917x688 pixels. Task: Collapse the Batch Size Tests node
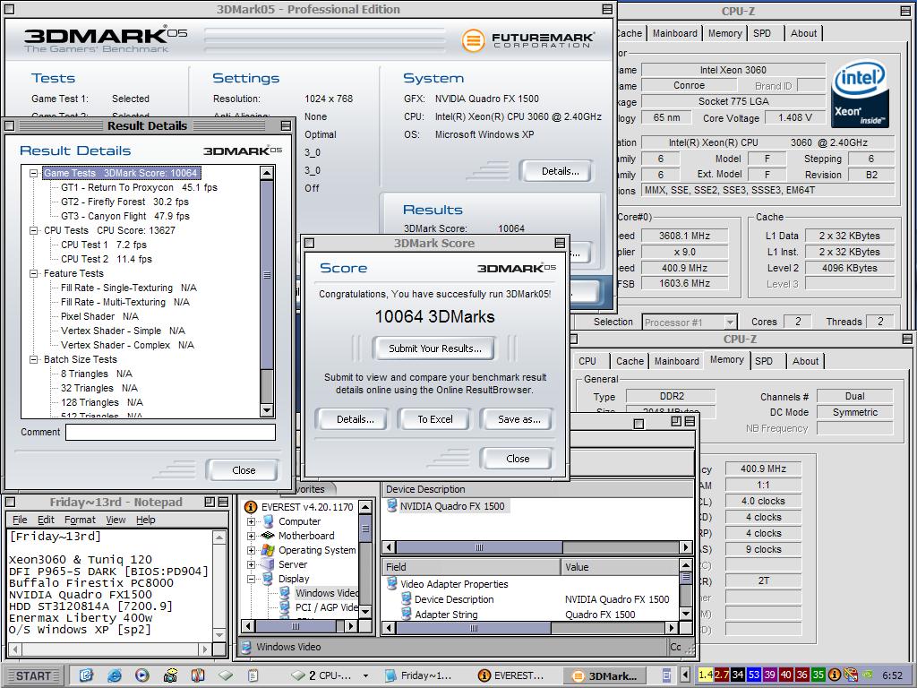pyautogui.click(x=34, y=359)
